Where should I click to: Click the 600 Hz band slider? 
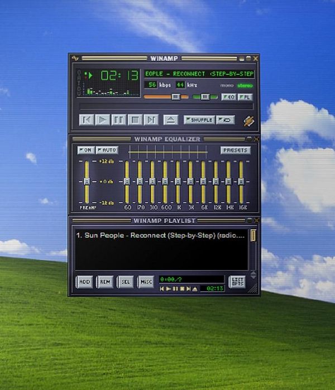165,182
